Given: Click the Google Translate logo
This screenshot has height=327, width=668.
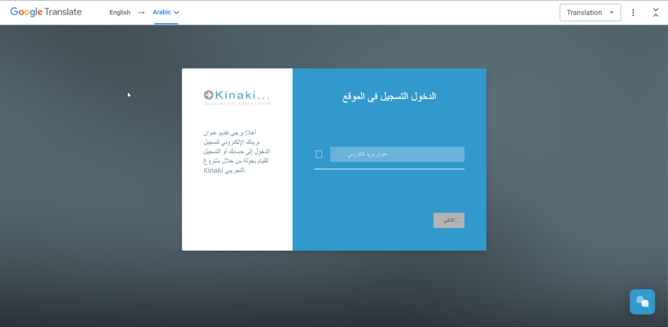Looking at the screenshot, I should [46, 12].
